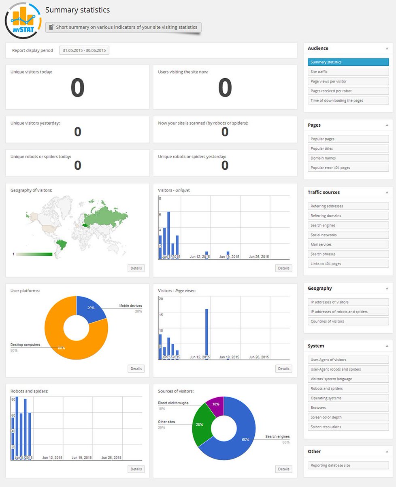The image size is (396, 487).
Task: Collapse the System panel
Action: coord(387,346)
